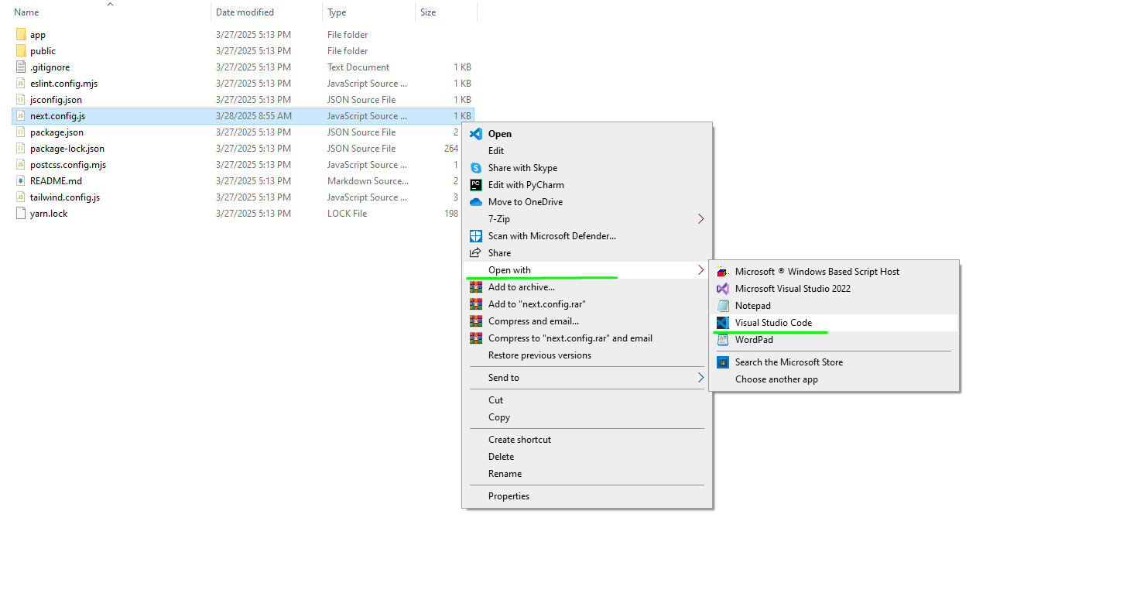The width and height of the screenshot is (1137, 600).
Task: Expand the Open with submenu arrow
Action: pyautogui.click(x=700, y=270)
